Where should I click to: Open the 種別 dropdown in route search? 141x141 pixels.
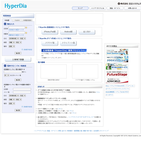pyautogui.click(x=12, y=46)
